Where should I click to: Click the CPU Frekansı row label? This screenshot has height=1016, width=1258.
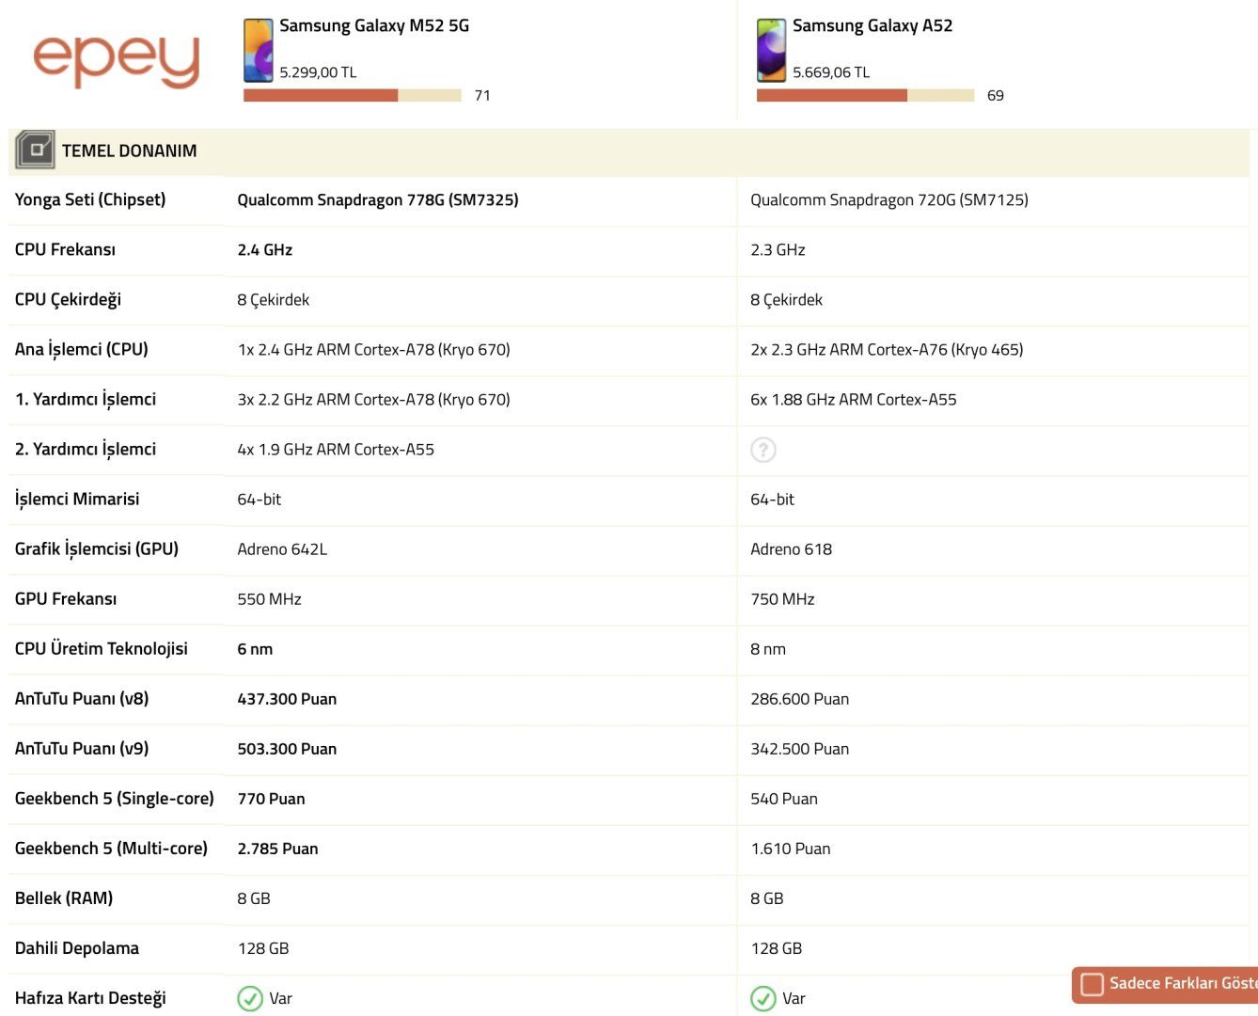(x=65, y=249)
